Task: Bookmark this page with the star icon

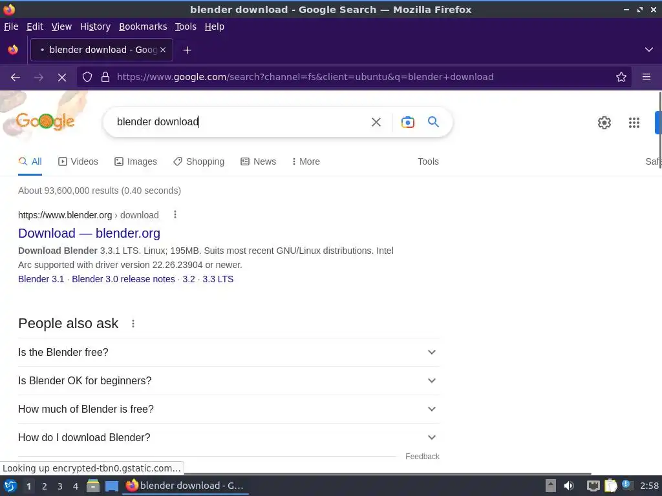Action: coord(621,77)
